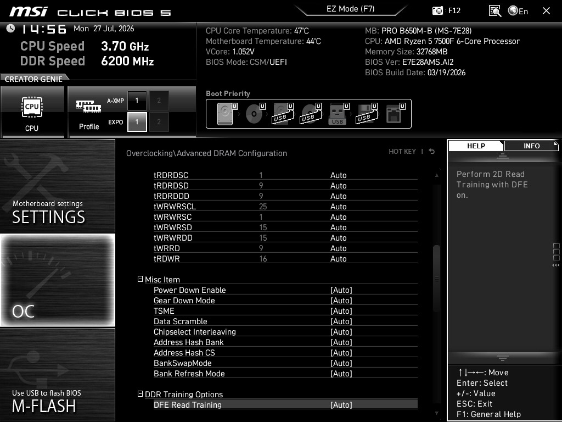Screen dimensions: 562x422
Task: Select the optical drive boot device icon
Action: coord(255,114)
